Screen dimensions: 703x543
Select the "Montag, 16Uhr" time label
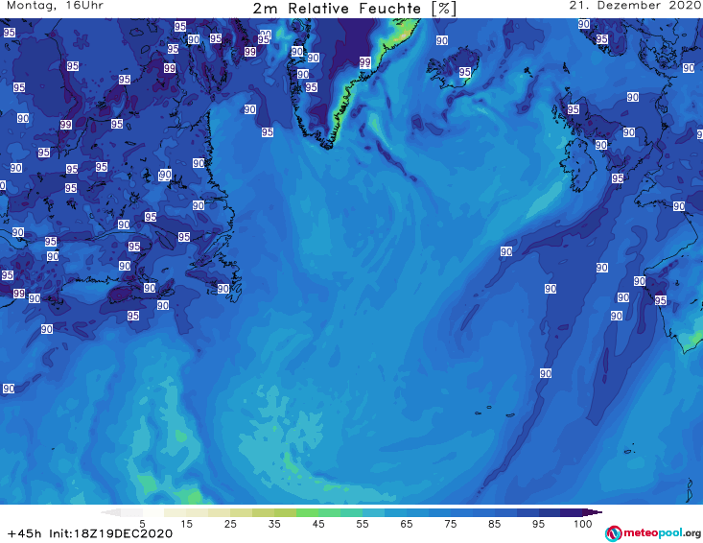pyautogui.click(x=55, y=6)
